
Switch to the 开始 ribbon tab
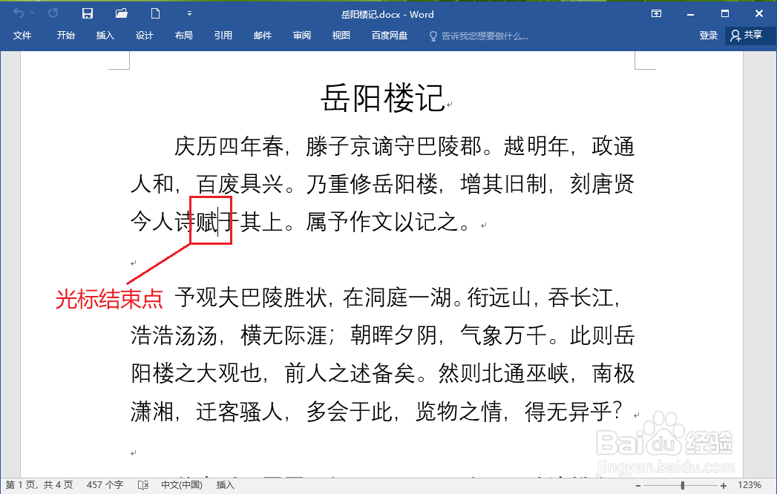pyautogui.click(x=65, y=36)
